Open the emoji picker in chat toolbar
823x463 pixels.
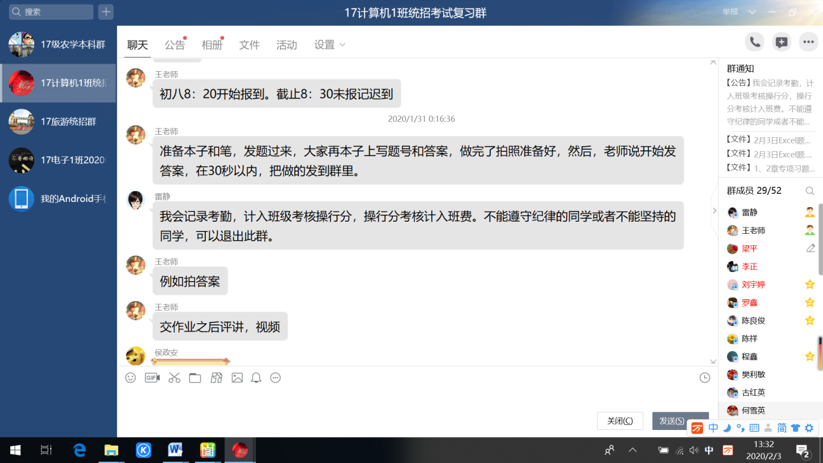(131, 378)
